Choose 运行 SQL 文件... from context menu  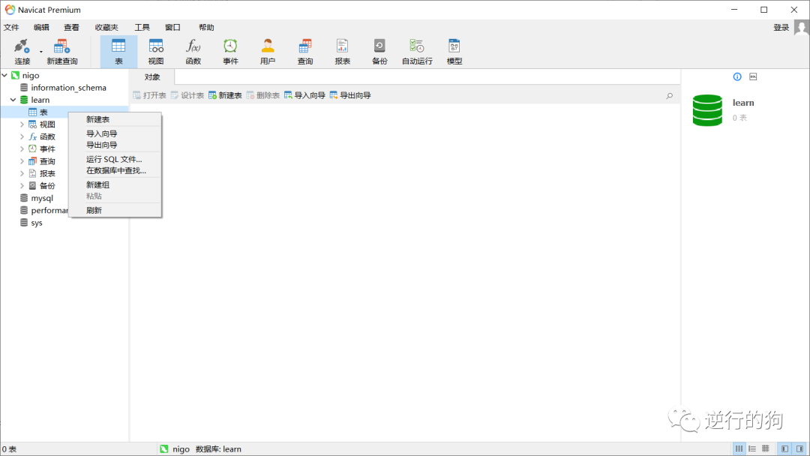(115, 160)
